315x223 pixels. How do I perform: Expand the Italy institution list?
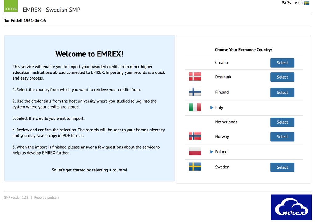click(212, 108)
